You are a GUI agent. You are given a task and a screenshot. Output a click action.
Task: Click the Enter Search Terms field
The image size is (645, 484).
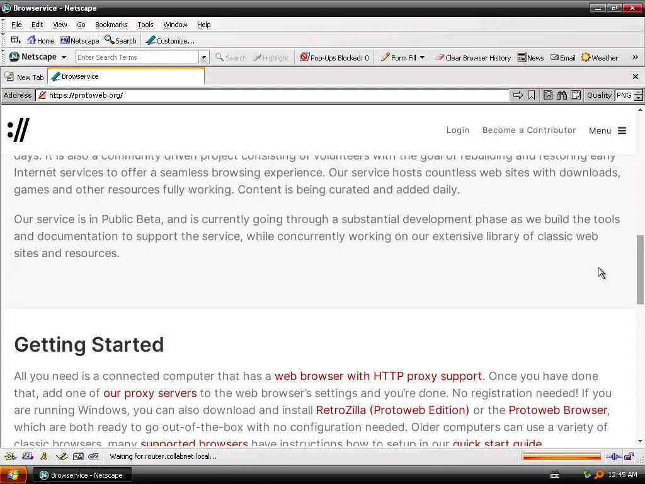tap(137, 57)
